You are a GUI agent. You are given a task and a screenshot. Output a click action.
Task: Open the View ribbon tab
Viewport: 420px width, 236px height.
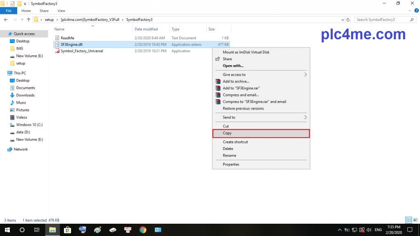61,11
